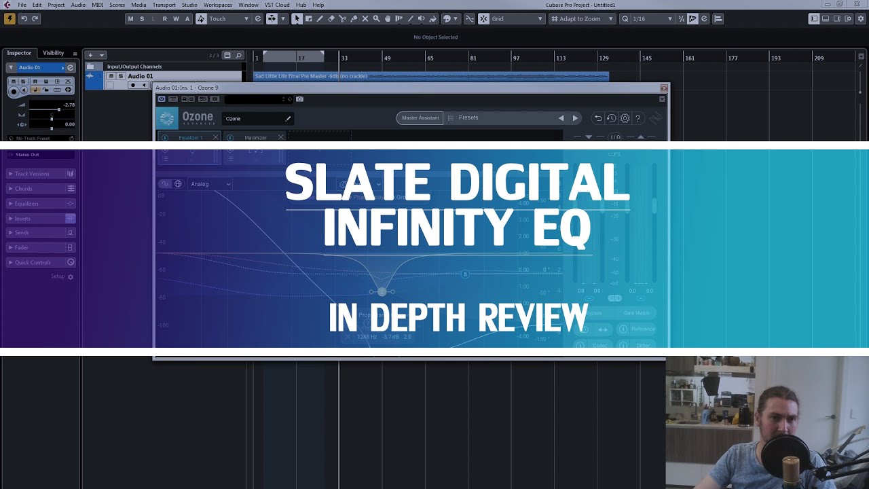Select the Erase tool
Viewport: 869px width, 489px height.
[331, 18]
